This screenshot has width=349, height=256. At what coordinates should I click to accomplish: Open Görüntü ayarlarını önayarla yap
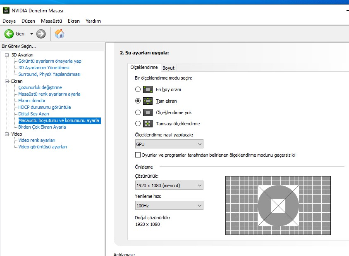click(x=50, y=61)
